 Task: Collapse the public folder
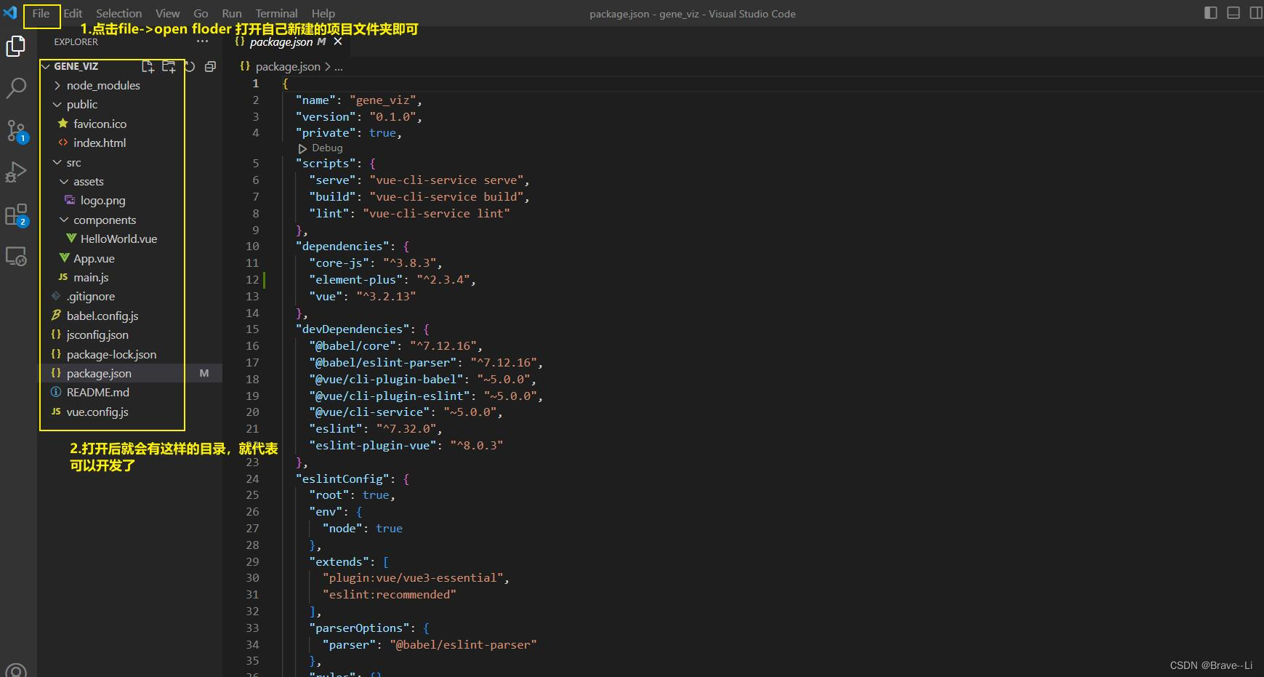tap(82, 105)
